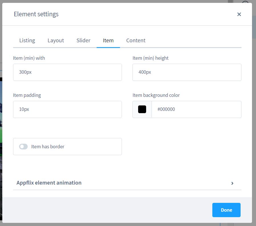Screen dimensions: 256x226
Task: Click the page scrollbar behind the dialog
Action: click(x=254, y=27)
